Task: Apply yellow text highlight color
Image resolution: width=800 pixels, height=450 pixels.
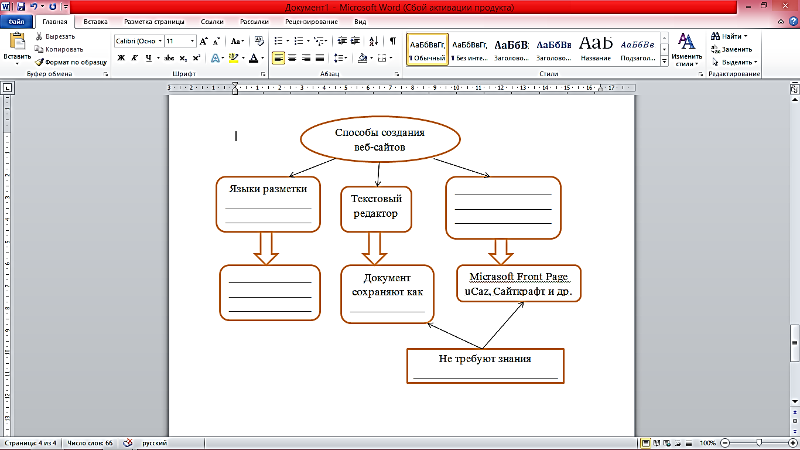Action: (234, 57)
